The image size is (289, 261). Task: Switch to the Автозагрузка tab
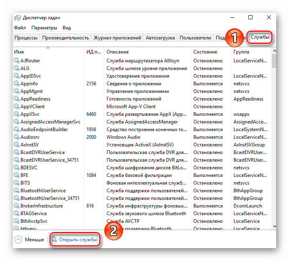[160, 38]
